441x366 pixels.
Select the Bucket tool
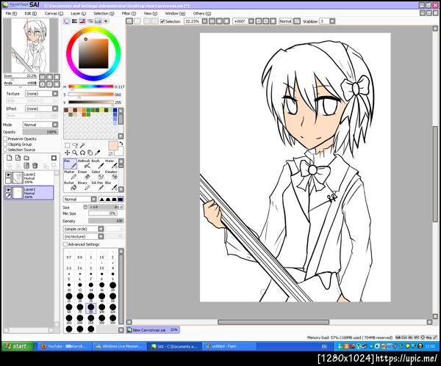pyautogui.click(x=70, y=186)
